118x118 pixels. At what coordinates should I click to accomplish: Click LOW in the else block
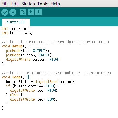[x=51, y=99]
